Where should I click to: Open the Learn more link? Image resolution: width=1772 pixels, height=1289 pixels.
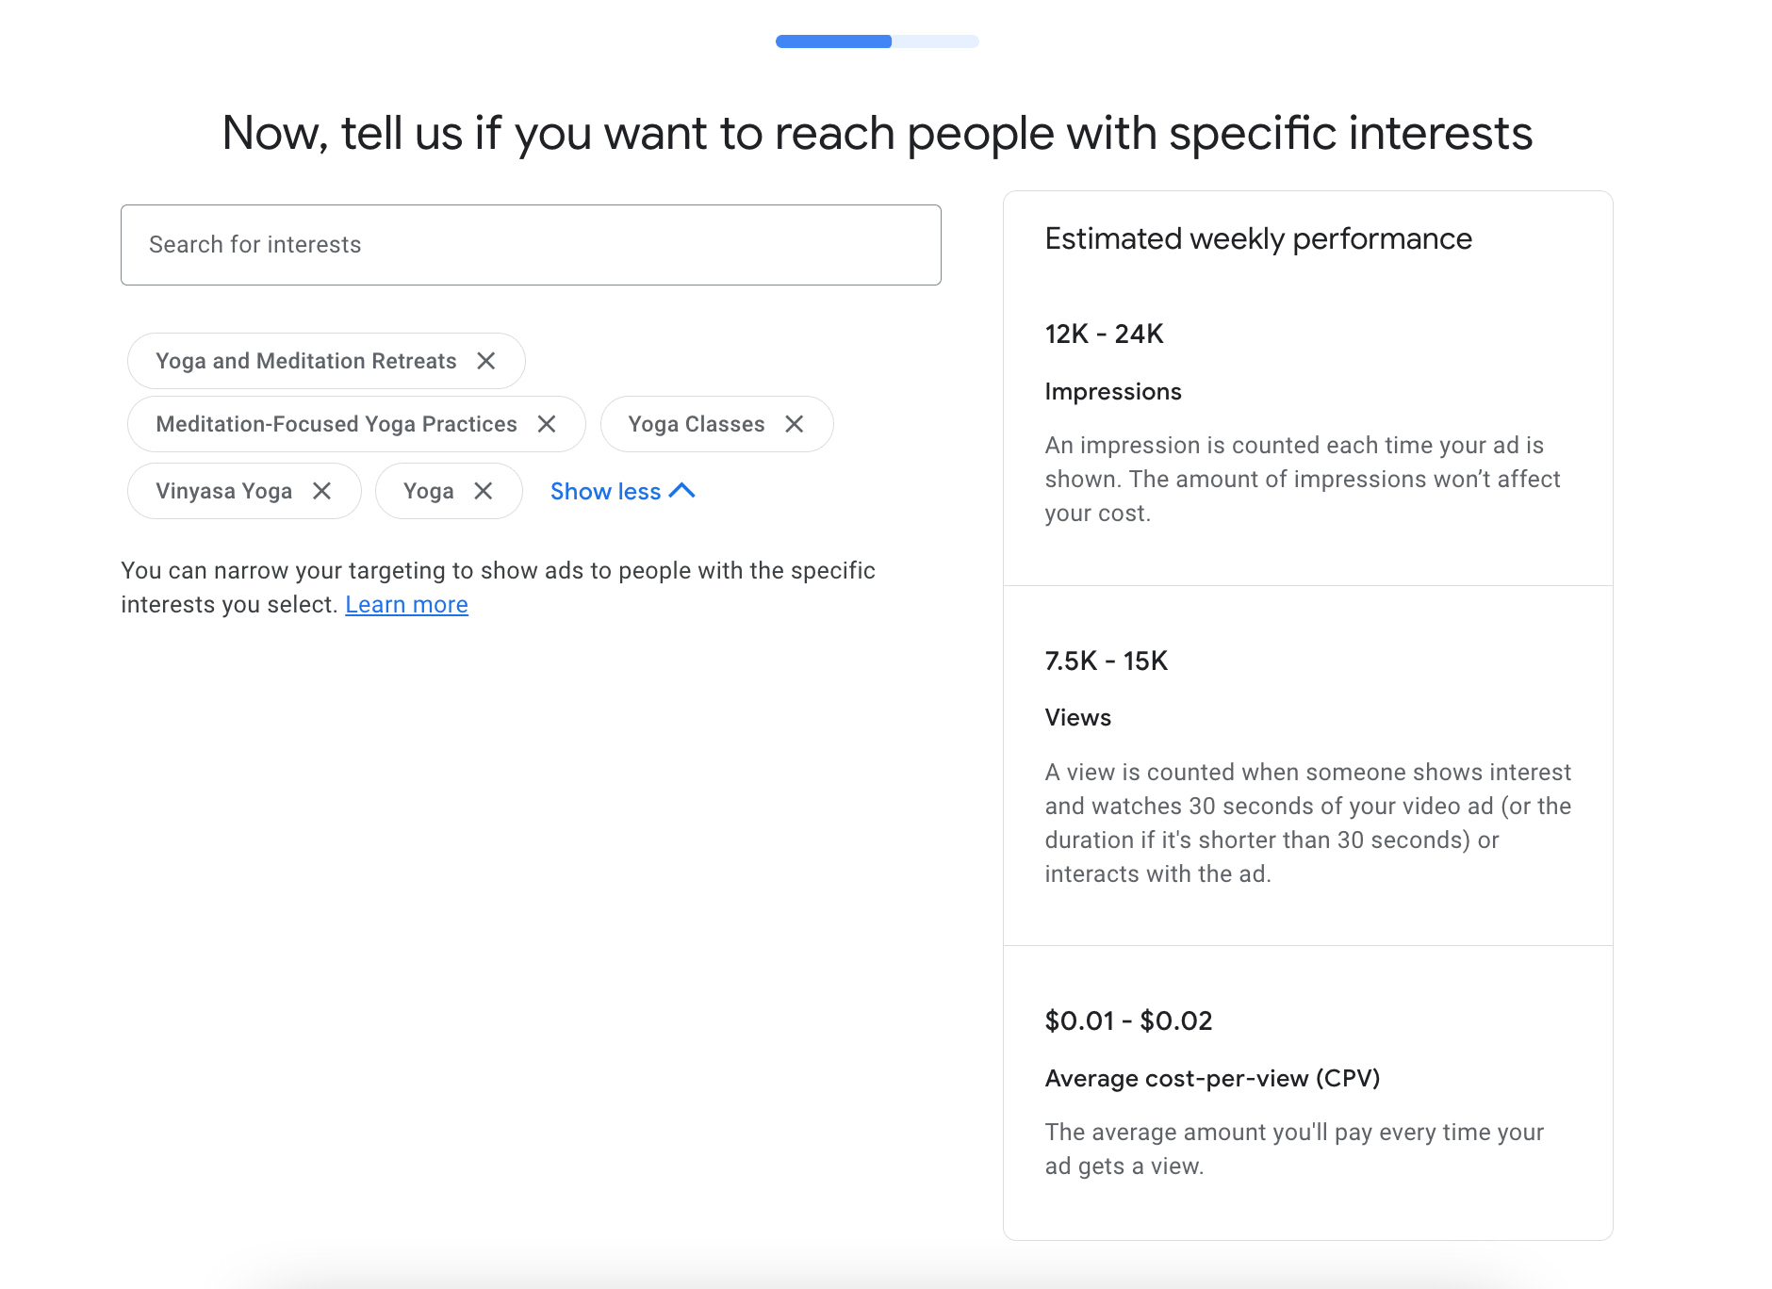point(406,605)
